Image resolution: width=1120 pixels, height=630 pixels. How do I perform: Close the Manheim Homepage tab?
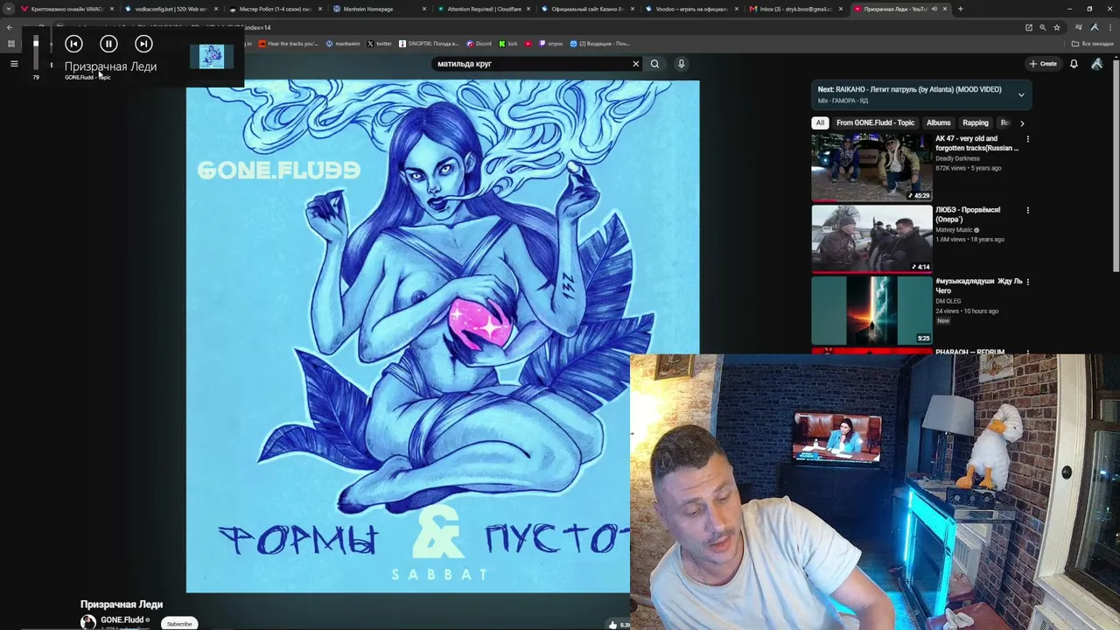pos(424,9)
